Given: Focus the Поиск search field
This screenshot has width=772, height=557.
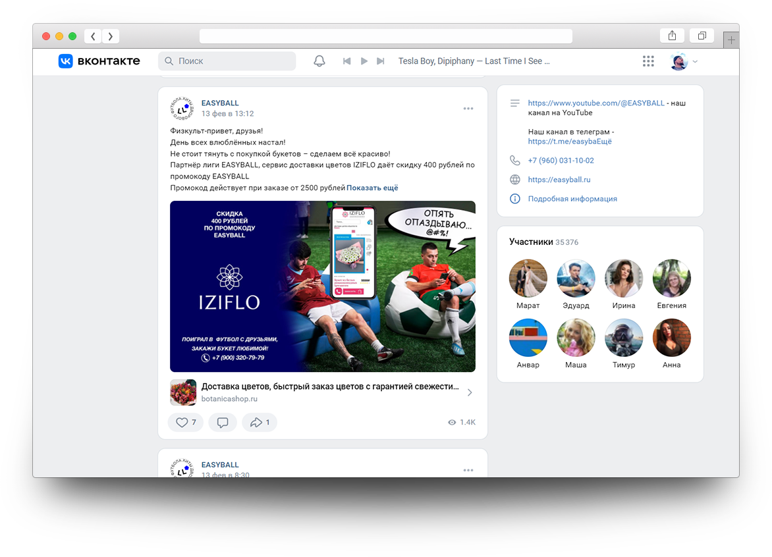Looking at the screenshot, I should pyautogui.click(x=227, y=61).
